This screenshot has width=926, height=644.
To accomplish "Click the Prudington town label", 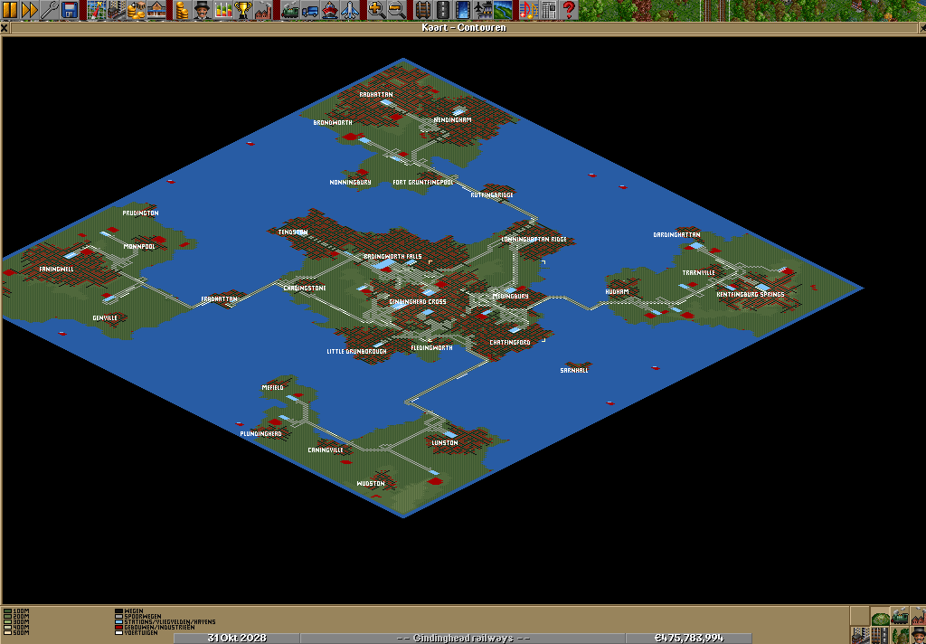I will 140,213.
